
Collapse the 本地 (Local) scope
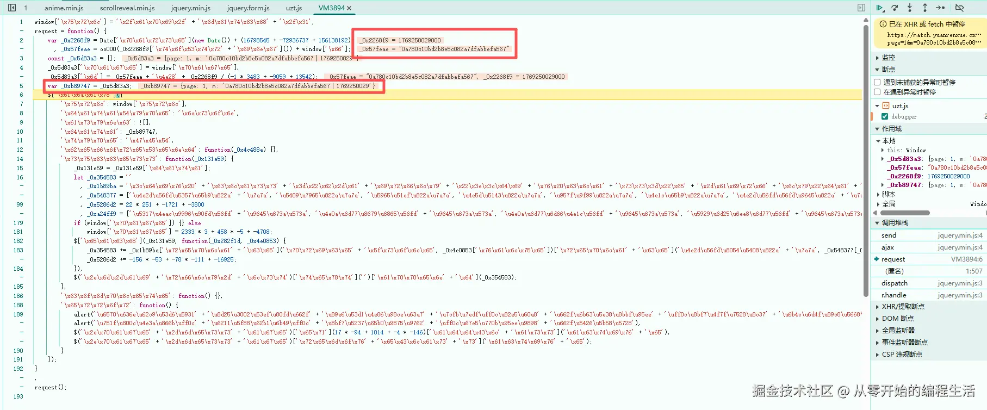(878, 141)
